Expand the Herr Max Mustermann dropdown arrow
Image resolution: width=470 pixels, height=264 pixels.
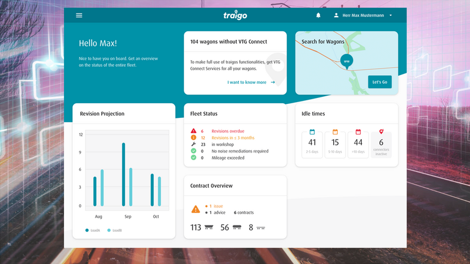pos(391,15)
